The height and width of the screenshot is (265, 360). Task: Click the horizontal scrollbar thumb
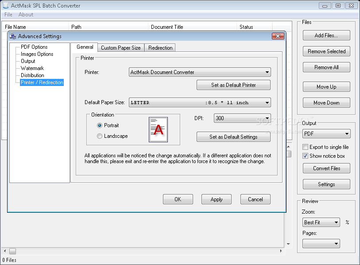13,251
